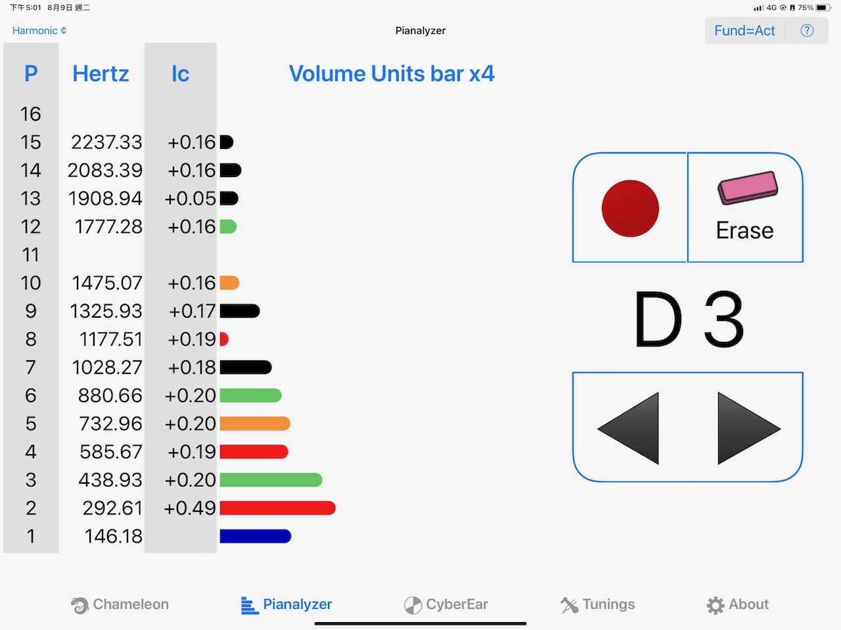Tap the pink Erase eraser icon
This screenshot has width=841, height=630.
(747, 189)
